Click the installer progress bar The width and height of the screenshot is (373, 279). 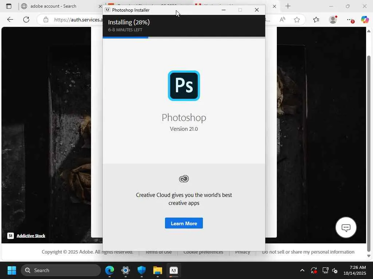pos(184,37)
